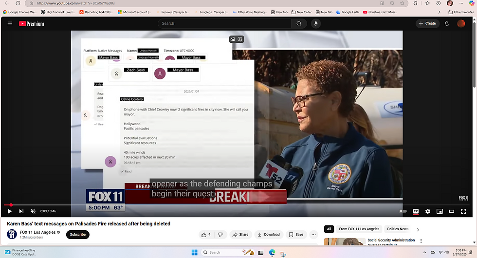Viewport: 477px width, 258px height.
Task: Play the video
Action: 9,211
